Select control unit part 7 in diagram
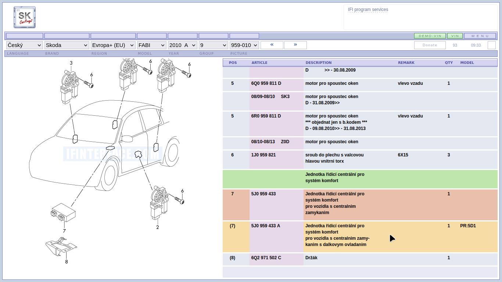Screen dimensions: 502x282 (63, 213)
